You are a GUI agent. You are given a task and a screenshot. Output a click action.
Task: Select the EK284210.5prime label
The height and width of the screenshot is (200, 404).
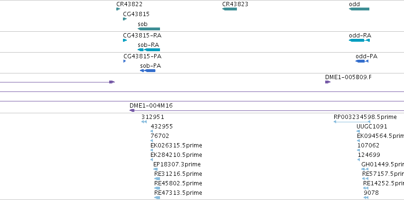176,155
